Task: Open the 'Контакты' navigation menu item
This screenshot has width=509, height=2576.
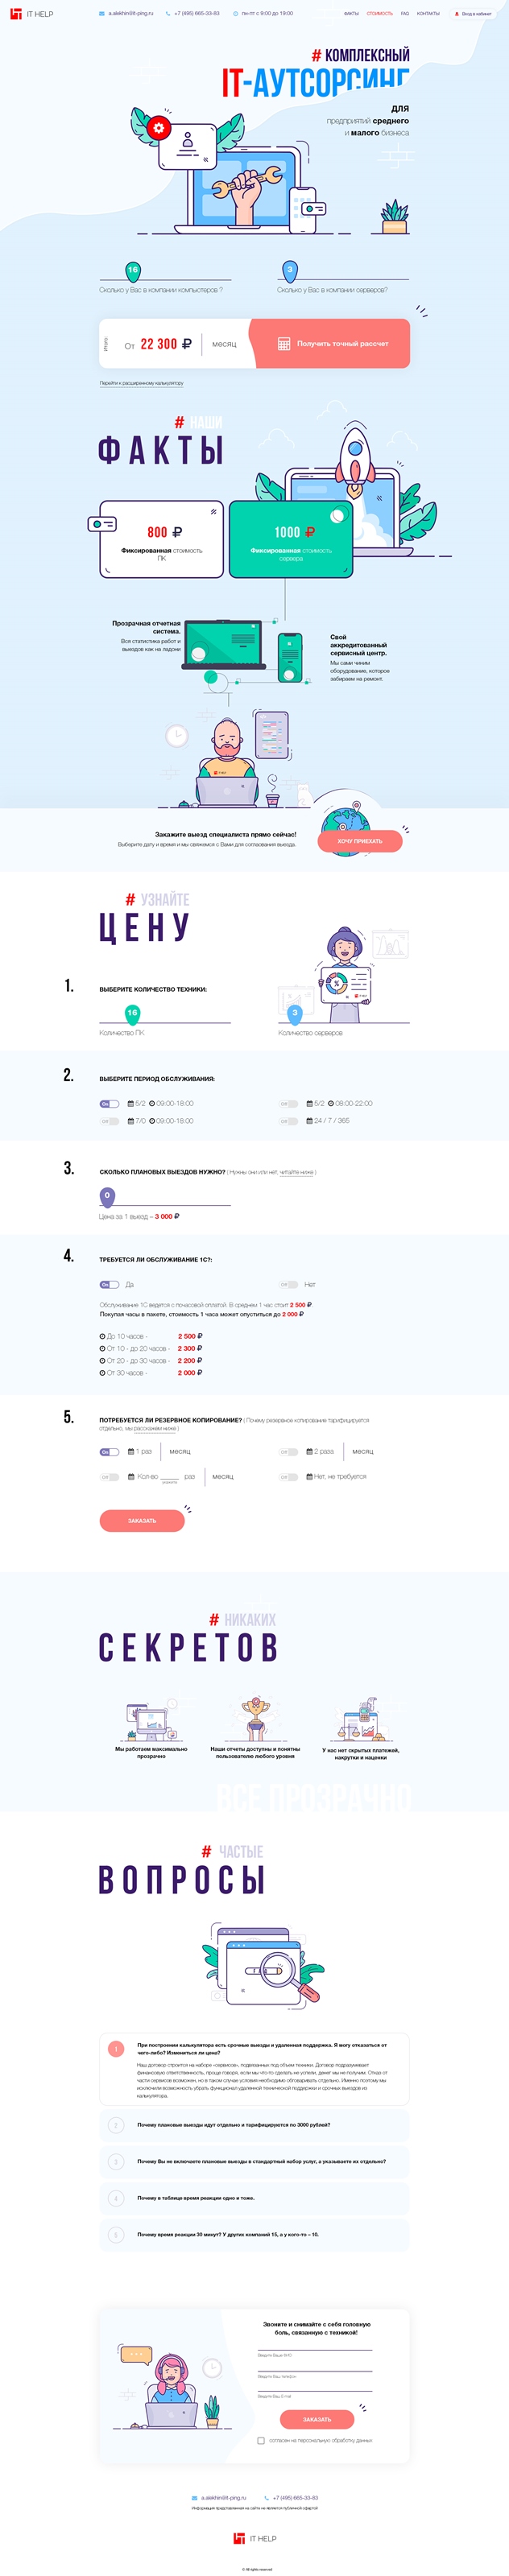Action: click(x=428, y=14)
